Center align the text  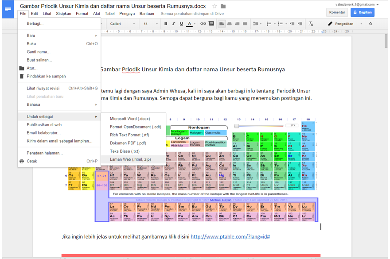(229, 23)
